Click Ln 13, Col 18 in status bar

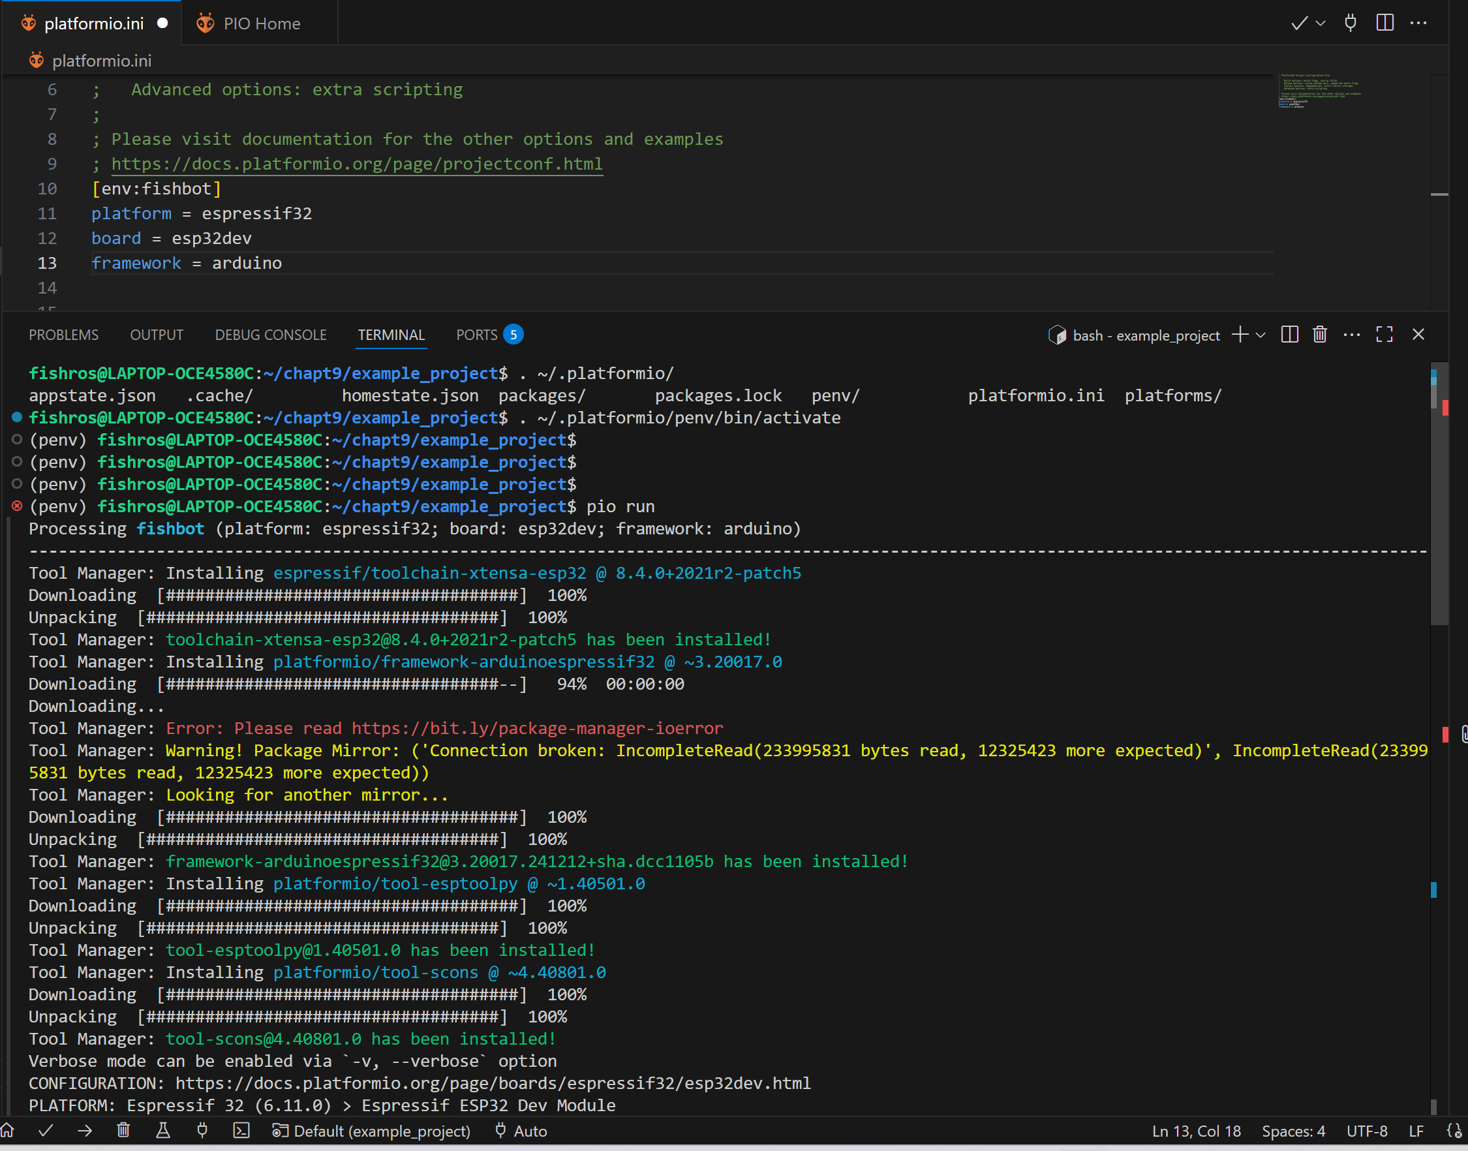coord(1196,1131)
